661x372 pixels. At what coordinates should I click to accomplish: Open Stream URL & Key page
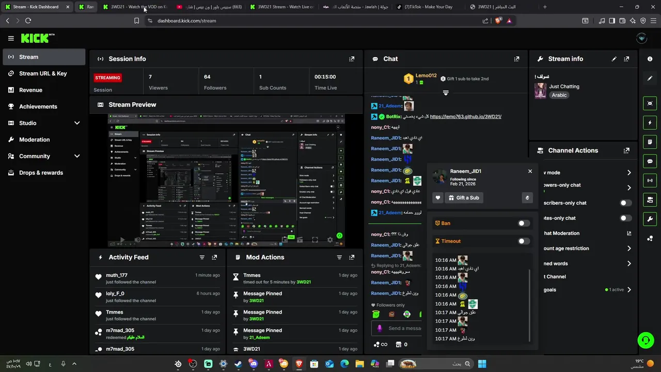click(x=44, y=73)
